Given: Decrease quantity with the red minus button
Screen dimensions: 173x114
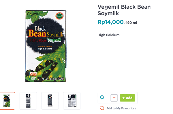Looking at the screenshot, I should pyautogui.click(x=114, y=98).
